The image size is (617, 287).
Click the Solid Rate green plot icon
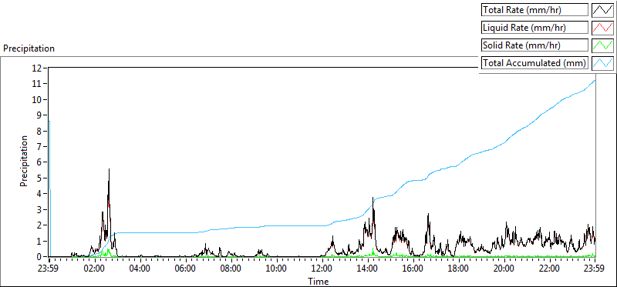pos(603,45)
